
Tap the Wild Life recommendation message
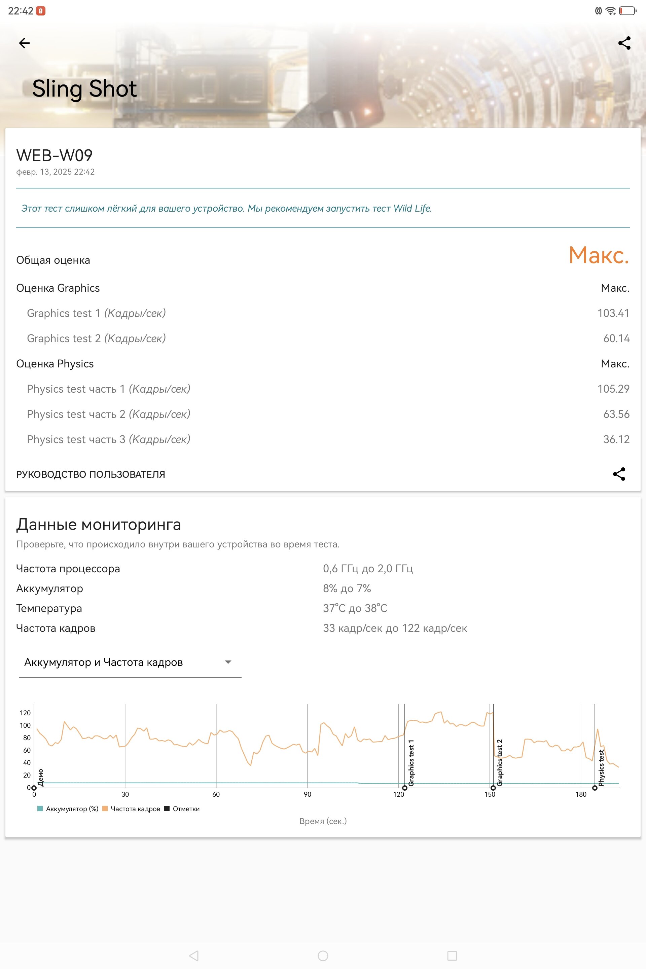(x=226, y=209)
